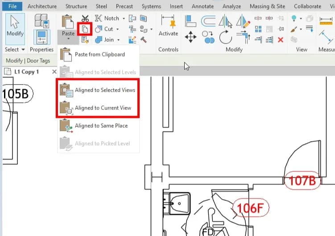This screenshot has height=236, width=335.
Task: Switch to Steel ribbon tab
Action: pyautogui.click(x=101, y=6)
